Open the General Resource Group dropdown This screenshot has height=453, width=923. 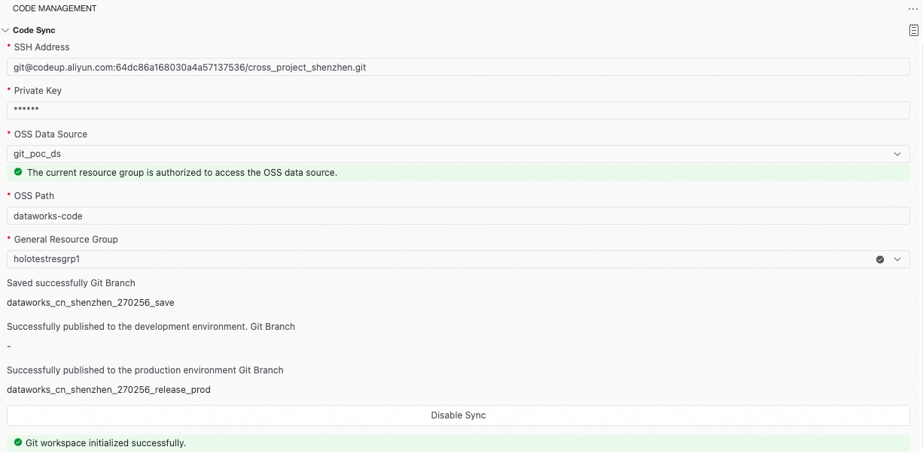tap(458, 259)
